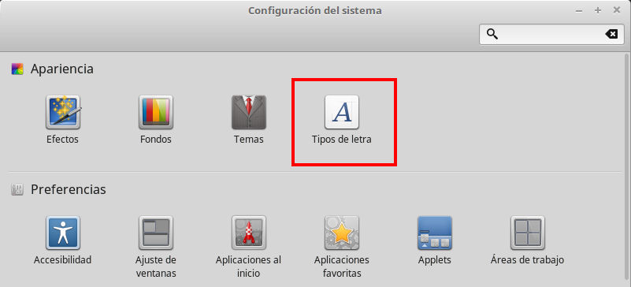
Task: Open the Efectos settings icon
Action: tap(63, 112)
